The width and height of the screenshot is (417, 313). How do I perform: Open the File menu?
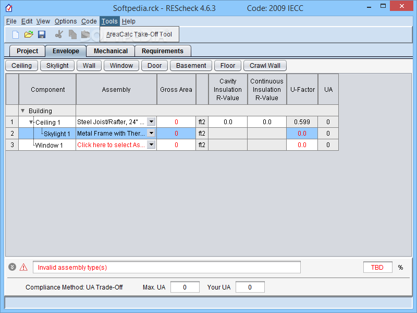coord(11,21)
